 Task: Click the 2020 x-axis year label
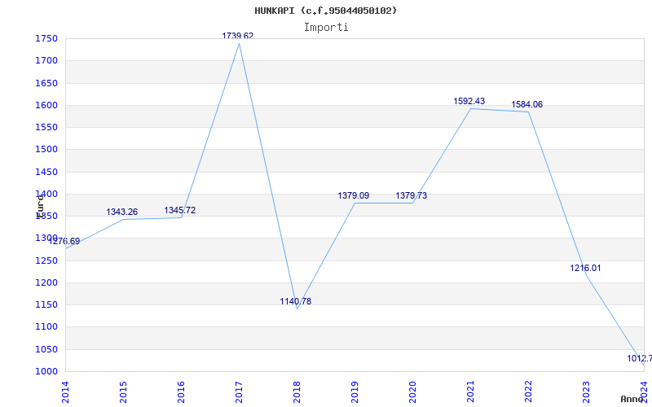pyautogui.click(x=412, y=392)
